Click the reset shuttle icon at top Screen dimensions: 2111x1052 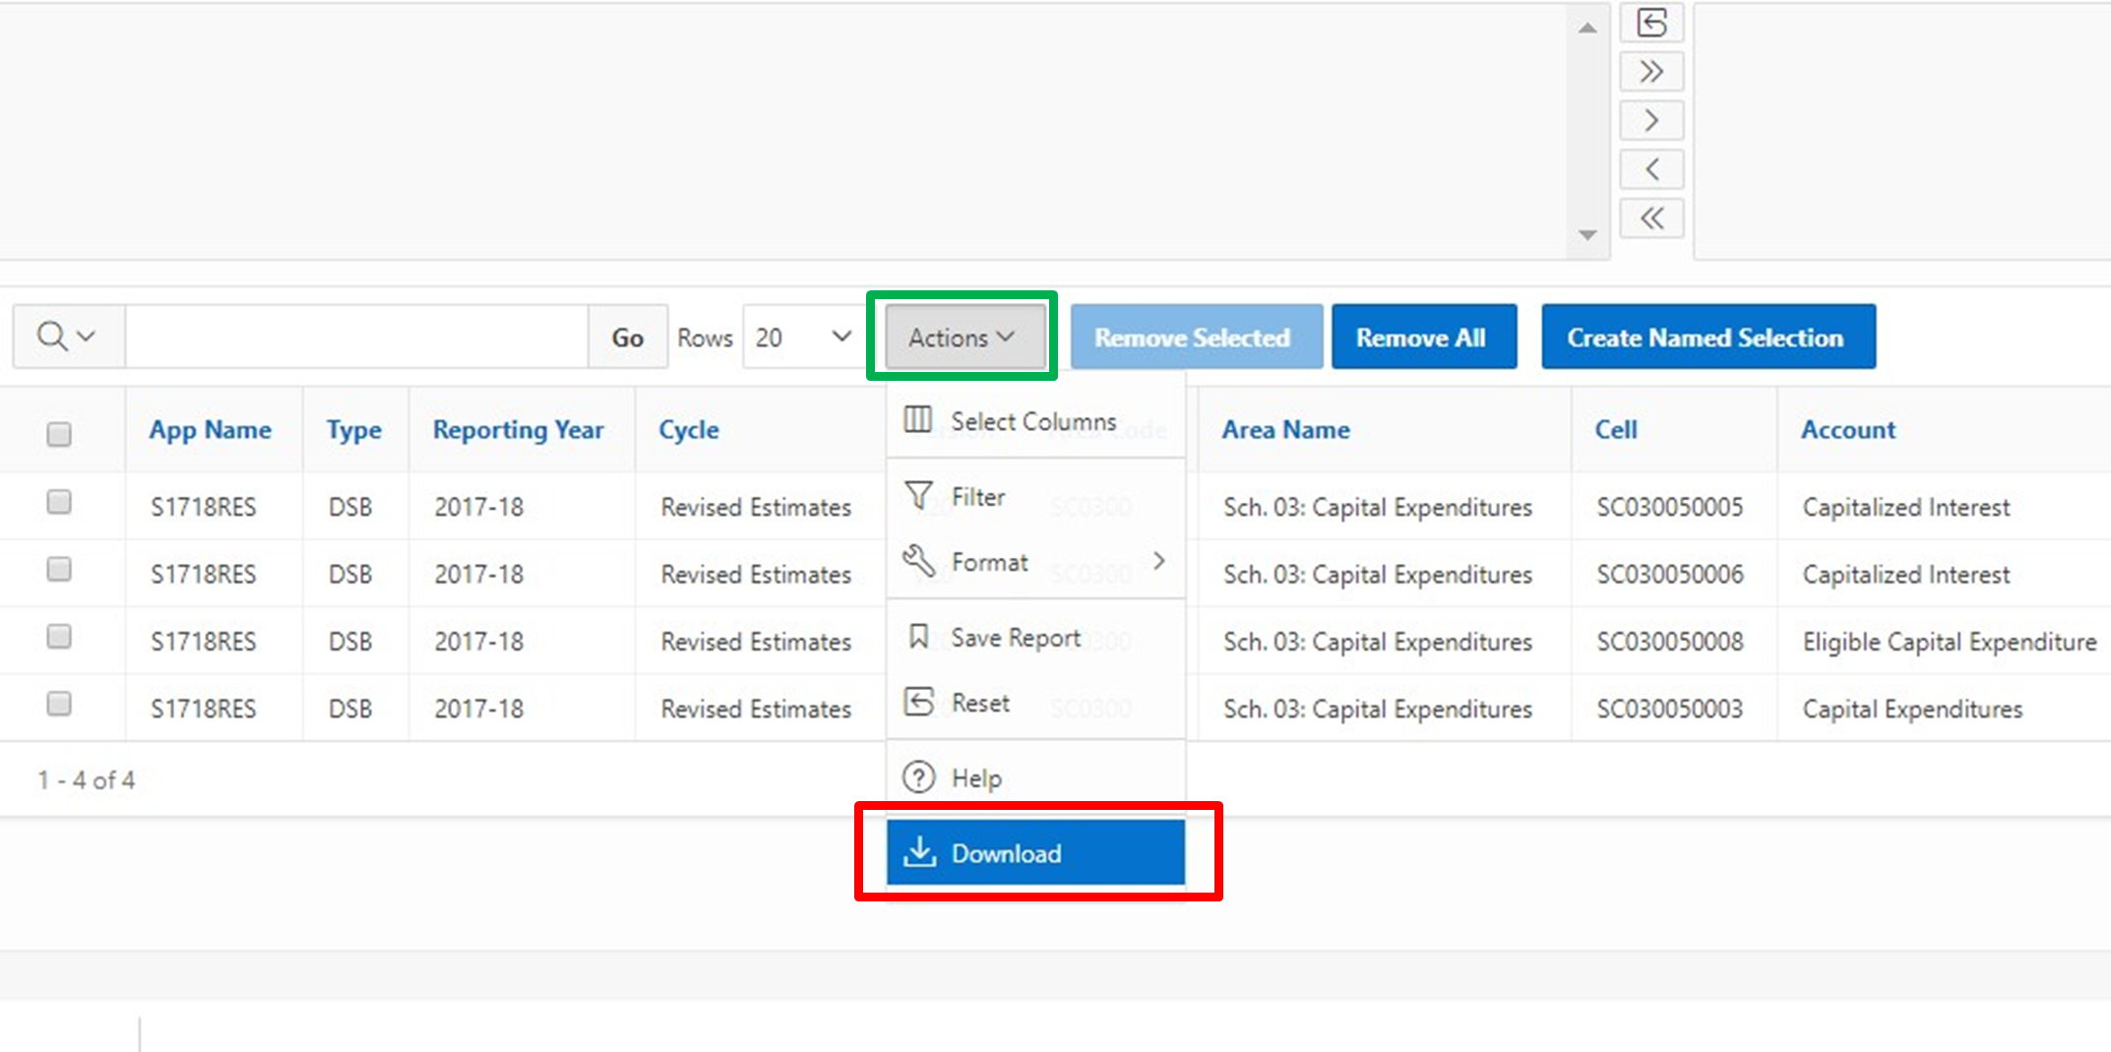point(1651,23)
